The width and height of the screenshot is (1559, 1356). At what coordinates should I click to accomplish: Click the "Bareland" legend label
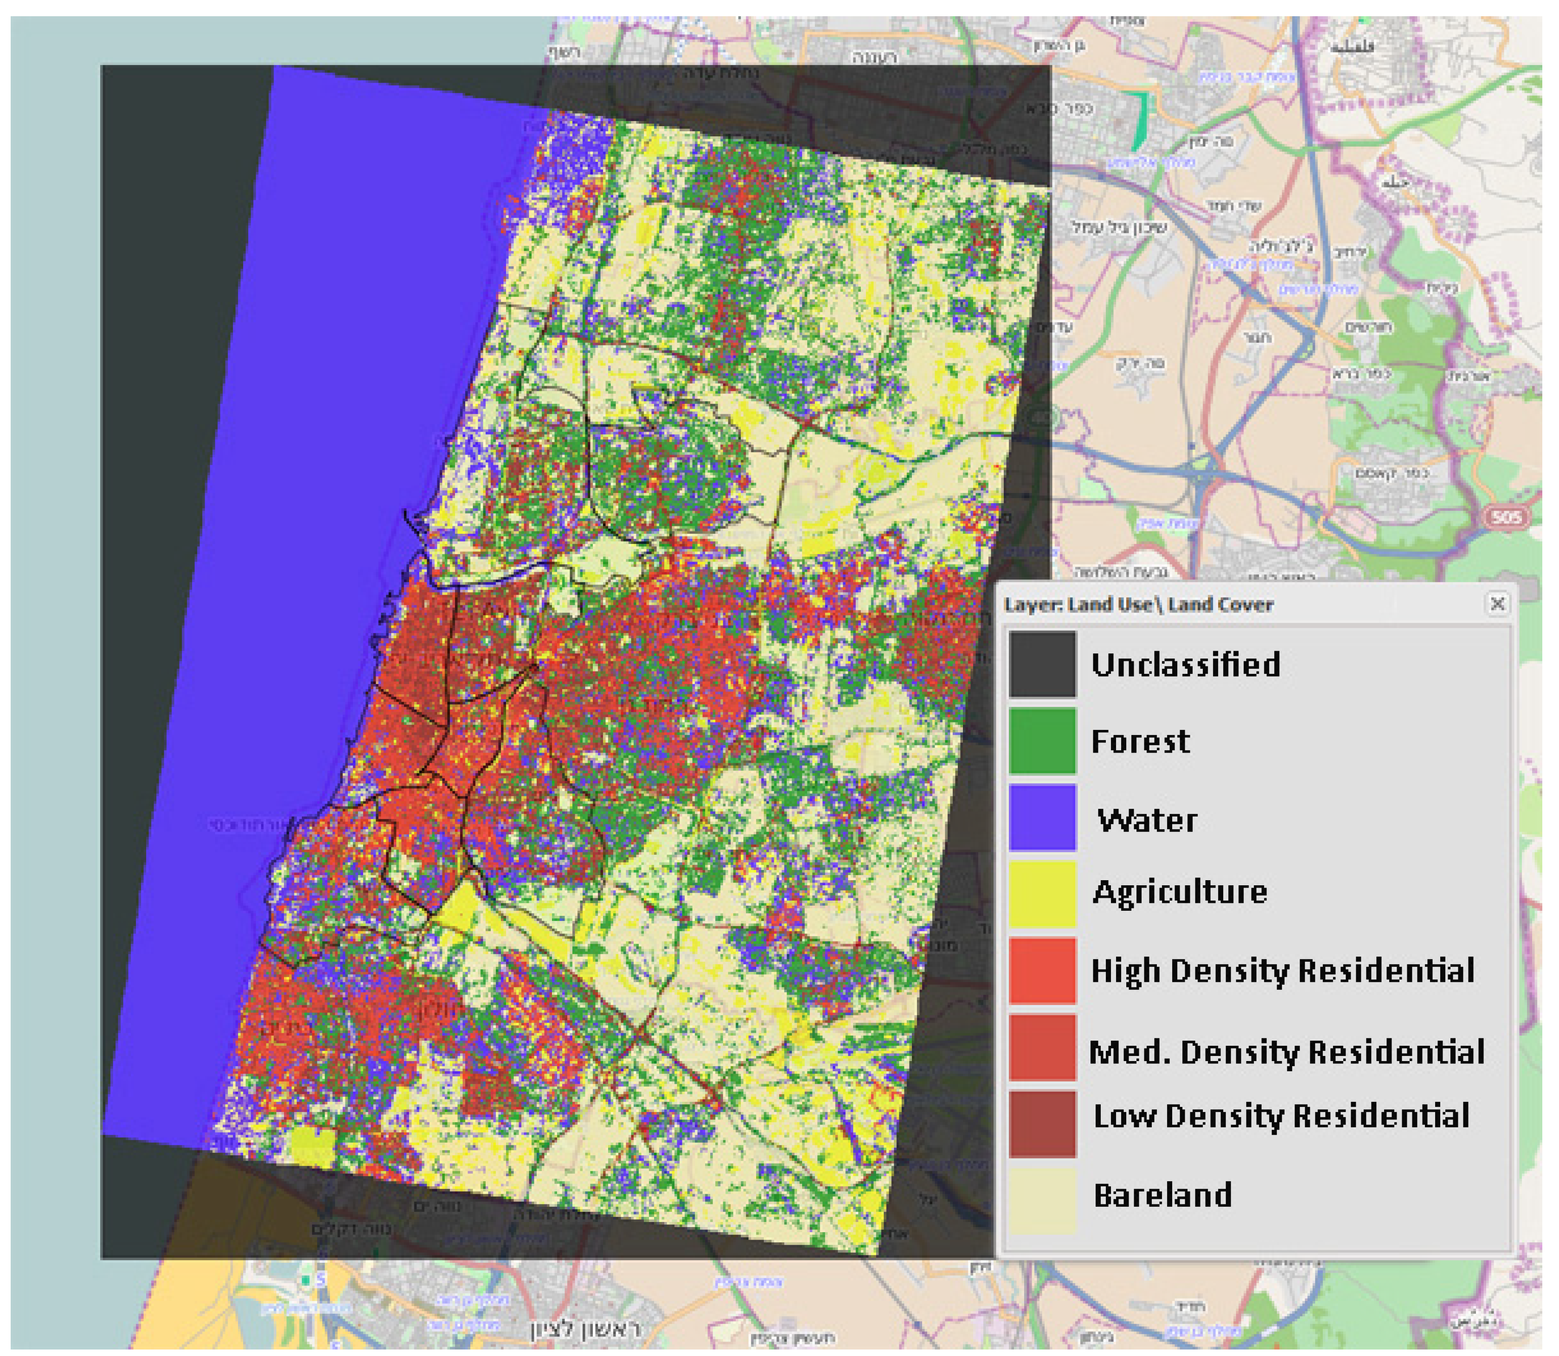point(1162,1195)
